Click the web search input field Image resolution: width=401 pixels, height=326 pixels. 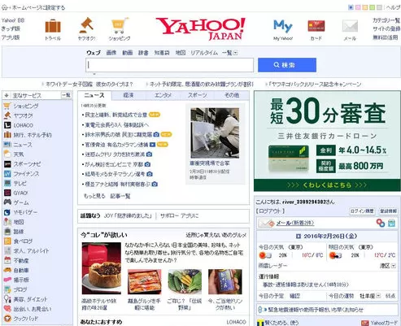click(170, 65)
